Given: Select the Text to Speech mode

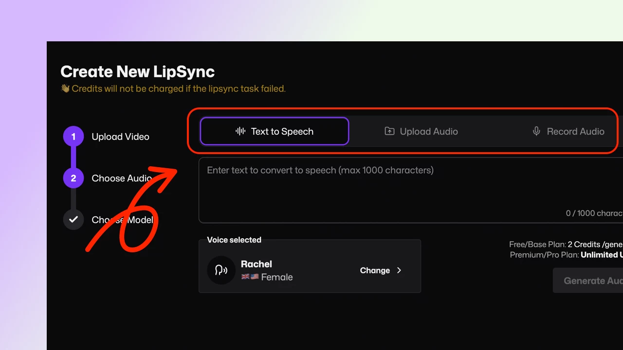Looking at the screenshot, I should 274,131.
